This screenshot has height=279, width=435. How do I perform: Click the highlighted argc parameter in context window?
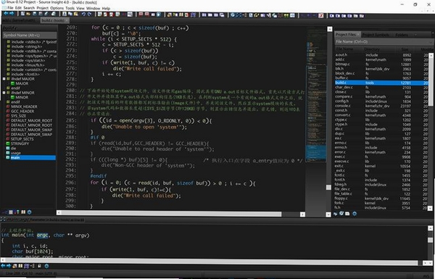coord(42,236)
